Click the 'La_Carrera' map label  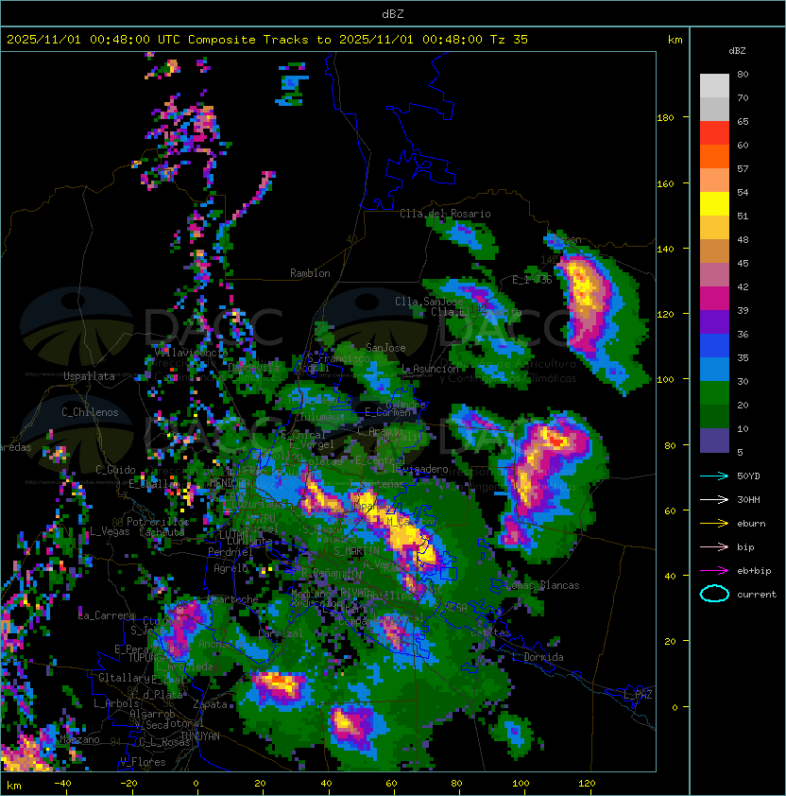pyautogui.click(x=107, y=615)
